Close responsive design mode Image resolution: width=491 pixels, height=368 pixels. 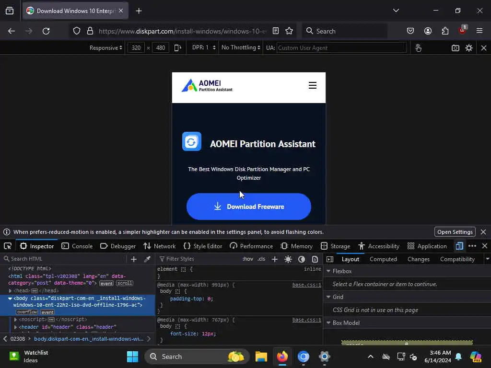pos(484,48)
